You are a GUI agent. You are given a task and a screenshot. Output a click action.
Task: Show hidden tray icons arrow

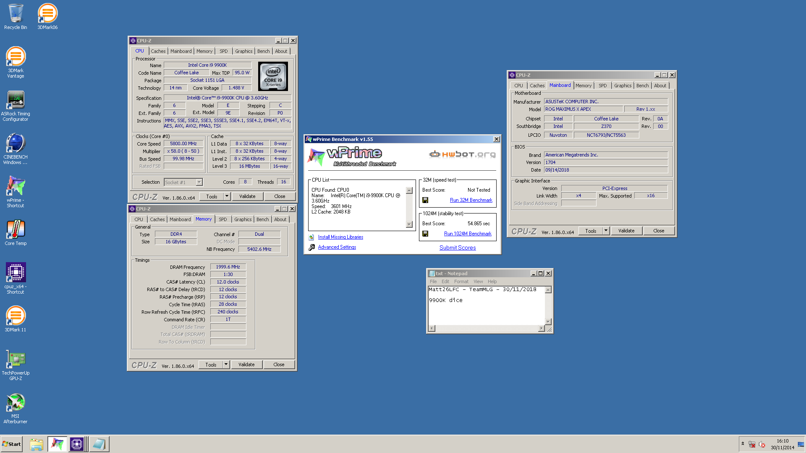click(743, 444)
